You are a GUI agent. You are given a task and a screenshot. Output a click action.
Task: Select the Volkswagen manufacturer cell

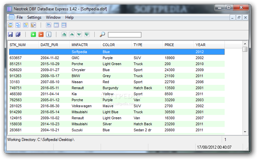pos(82,106)
